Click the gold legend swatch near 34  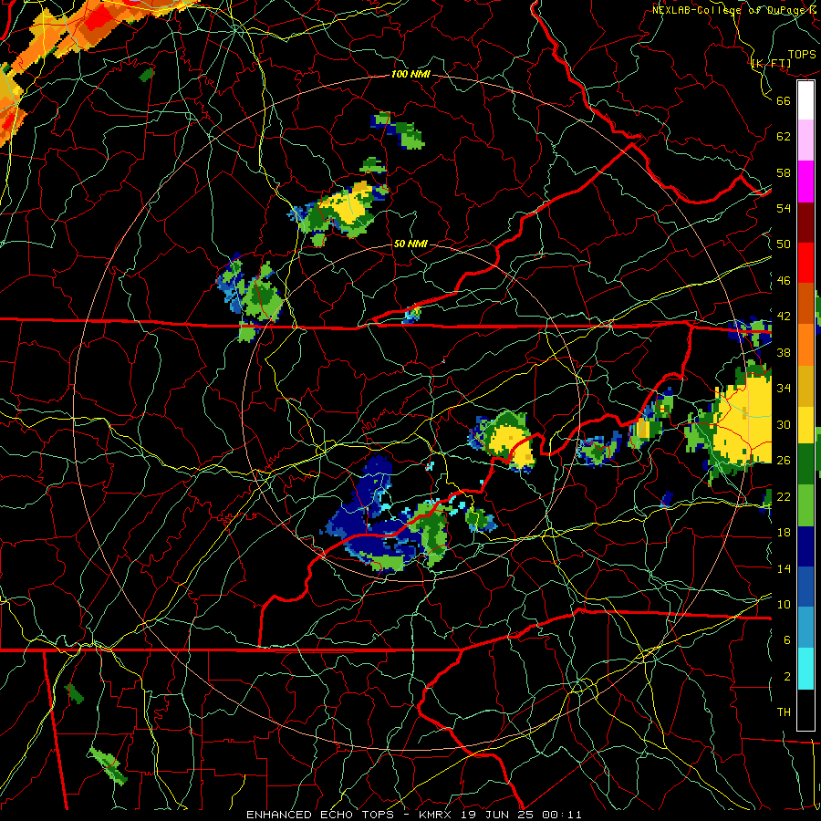click(x=805, y=385)
